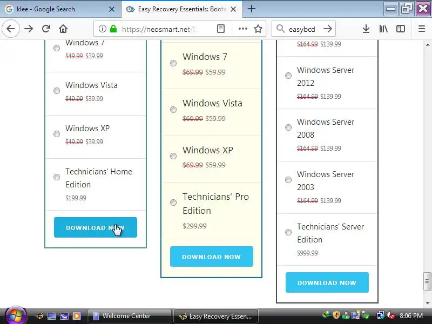
Task: Open the Firefox home page
Action: click(63, 29)
